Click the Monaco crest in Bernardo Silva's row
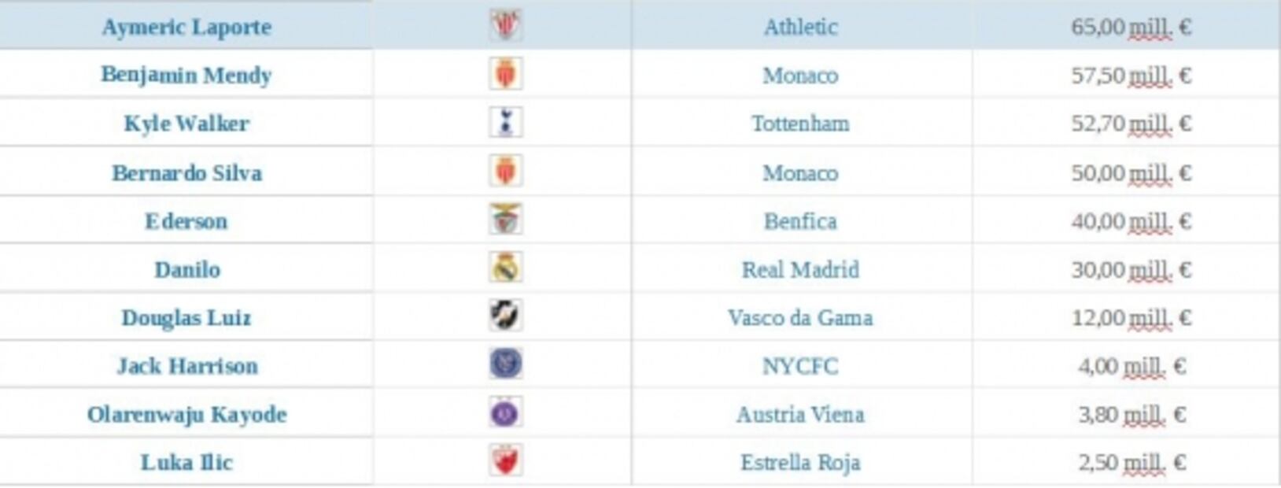Screen dimensions: 1281x488 (x=505, y=172)
